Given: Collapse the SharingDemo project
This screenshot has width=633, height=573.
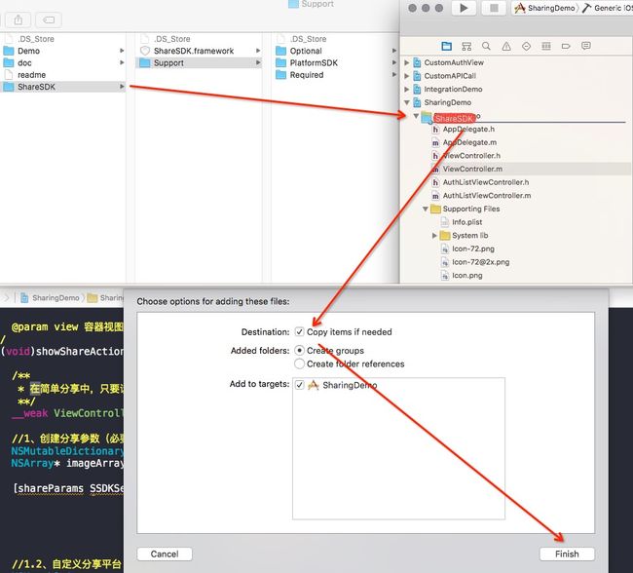Looking at the screenshot, I should [407, 102].
